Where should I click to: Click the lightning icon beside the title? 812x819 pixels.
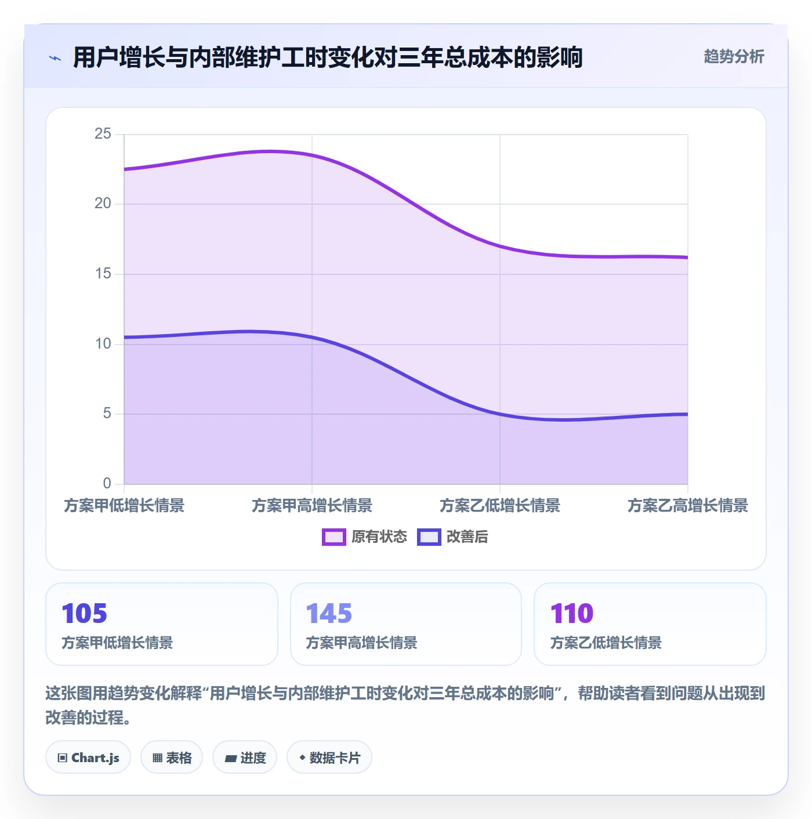(55, 58)
